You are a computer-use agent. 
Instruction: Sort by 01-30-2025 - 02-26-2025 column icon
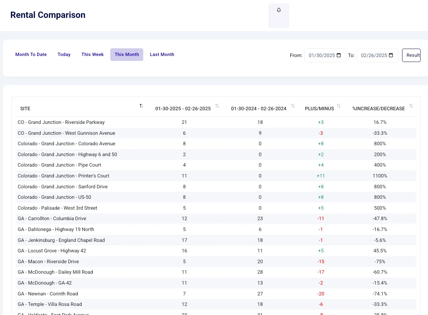[x=217, y=106]
